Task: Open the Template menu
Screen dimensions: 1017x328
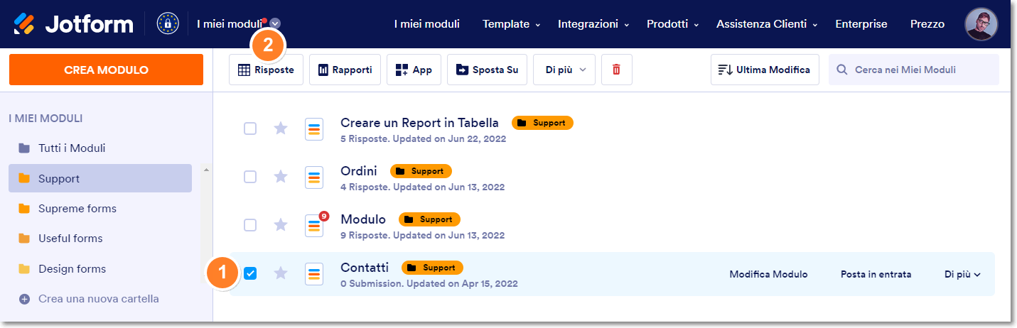Action: coord(510,24)
